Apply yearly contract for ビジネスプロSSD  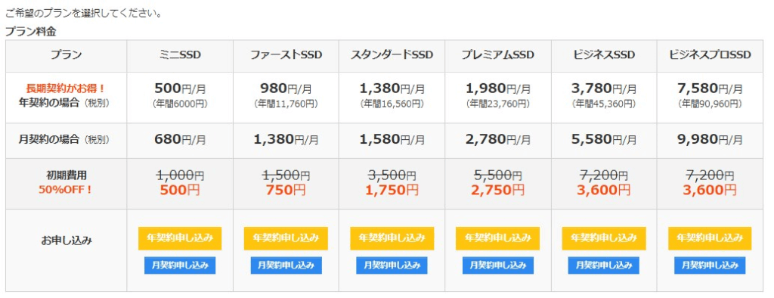710,238
